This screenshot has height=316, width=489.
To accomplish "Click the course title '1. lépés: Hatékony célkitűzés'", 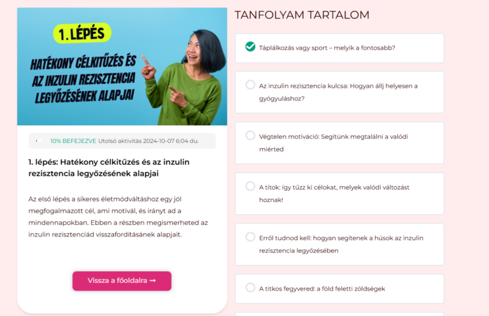I will click(x=109, y=168).
